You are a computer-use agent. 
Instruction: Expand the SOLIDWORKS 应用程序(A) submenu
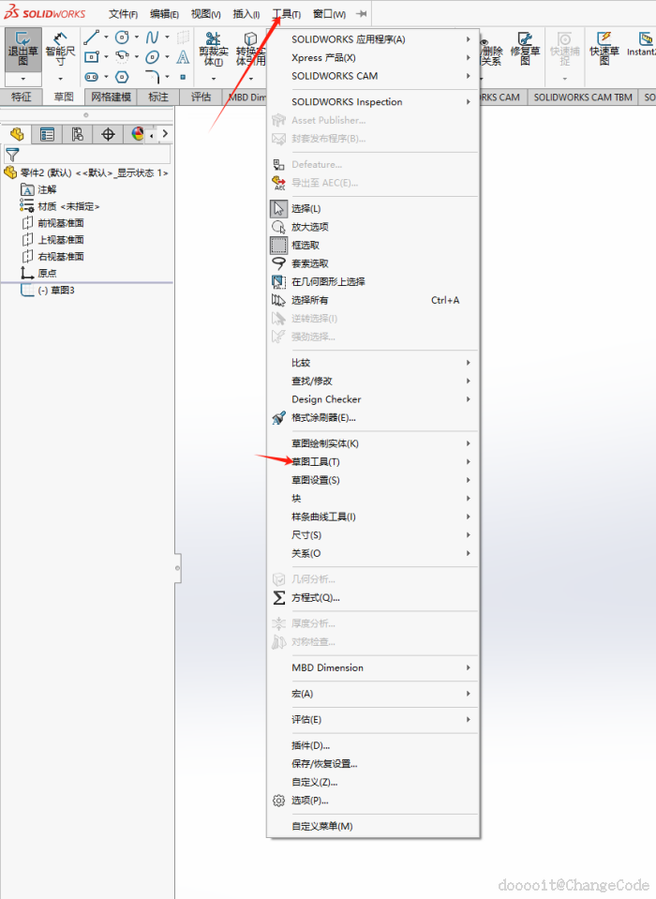click(373, 39)
